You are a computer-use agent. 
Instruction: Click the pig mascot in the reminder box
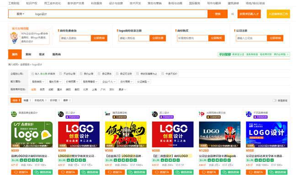(x=14, y=38)
